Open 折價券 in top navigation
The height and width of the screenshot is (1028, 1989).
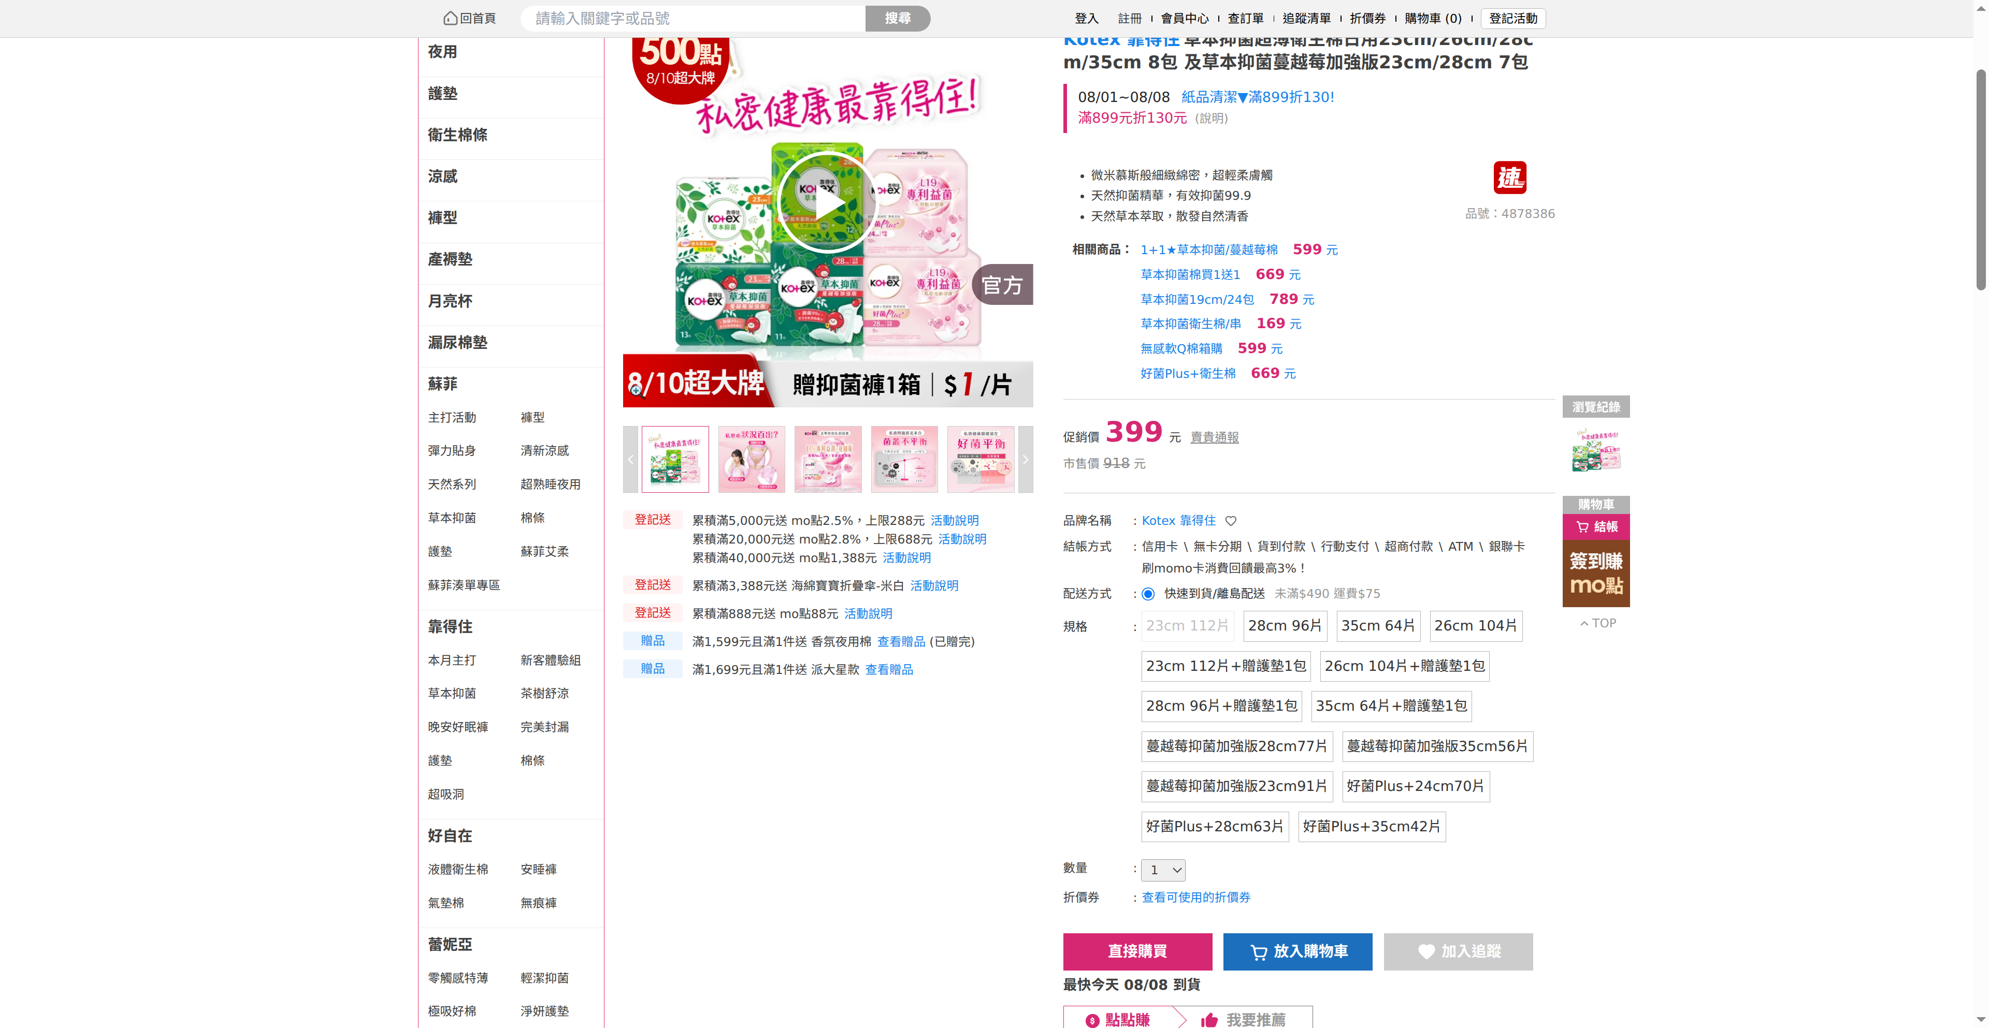(x=1368, y=19)
